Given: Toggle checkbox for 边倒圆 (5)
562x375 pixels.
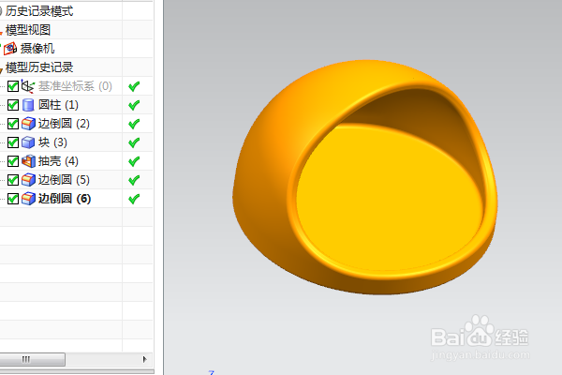Looking at the screenshot, I should click(x=13, y=180).
